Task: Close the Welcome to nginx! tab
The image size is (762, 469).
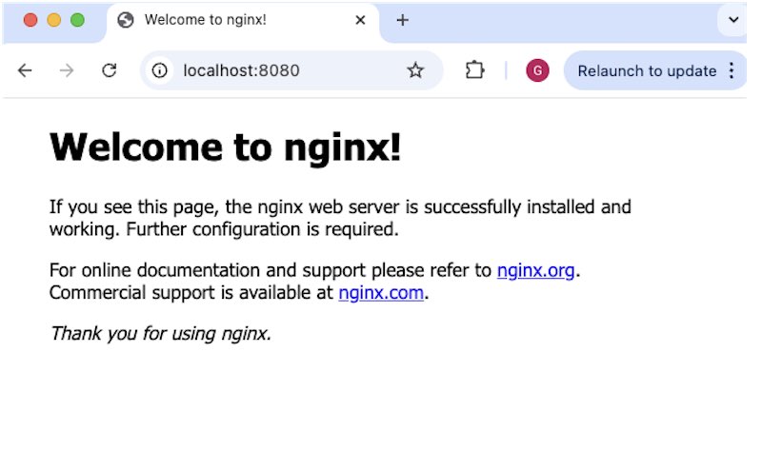Action: pyautogui.click(x=360, y=20)
